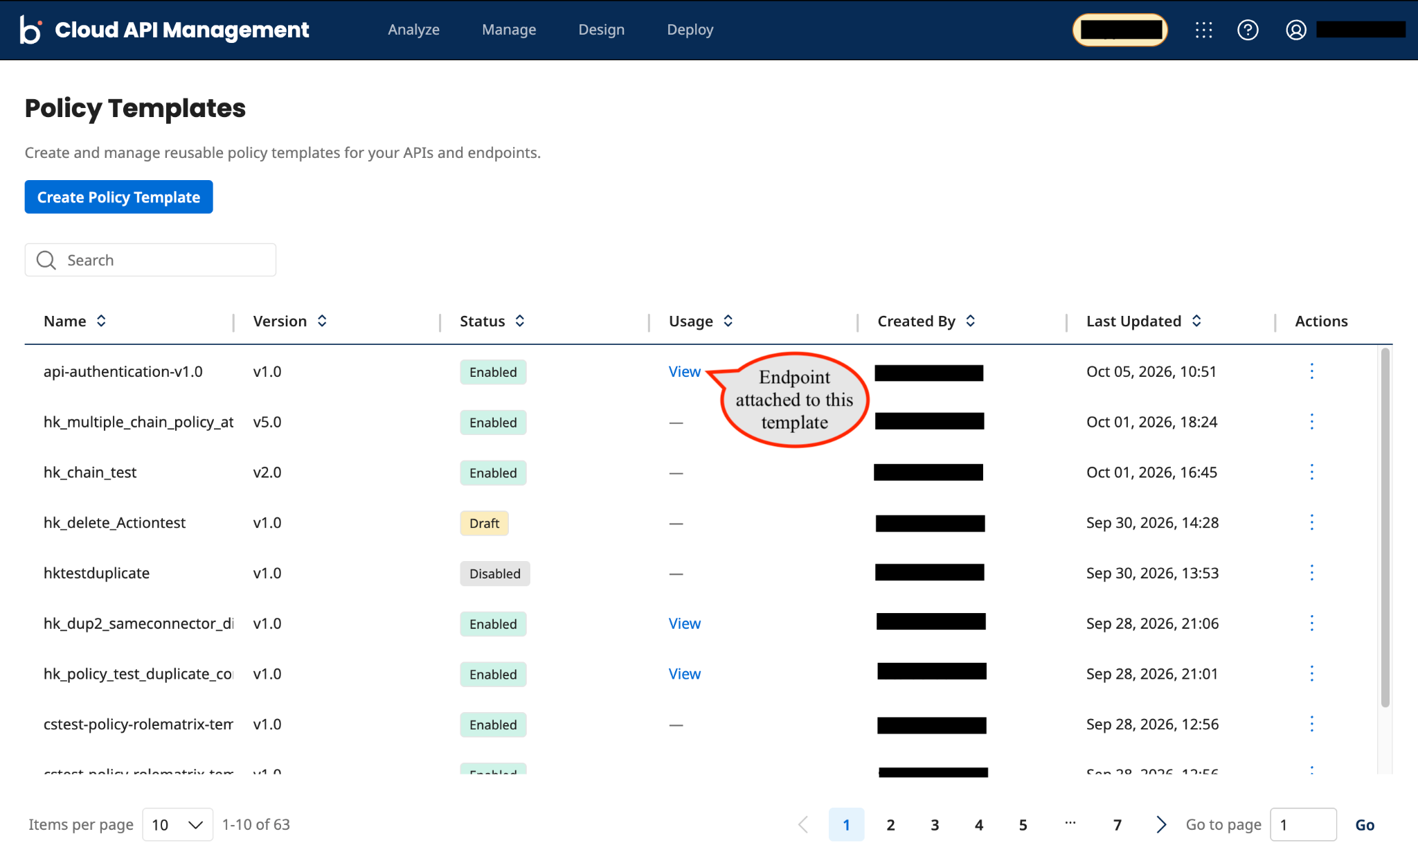1418x852 pixels.
Task: Click the Go to page number field
Action: [1303, 824]
